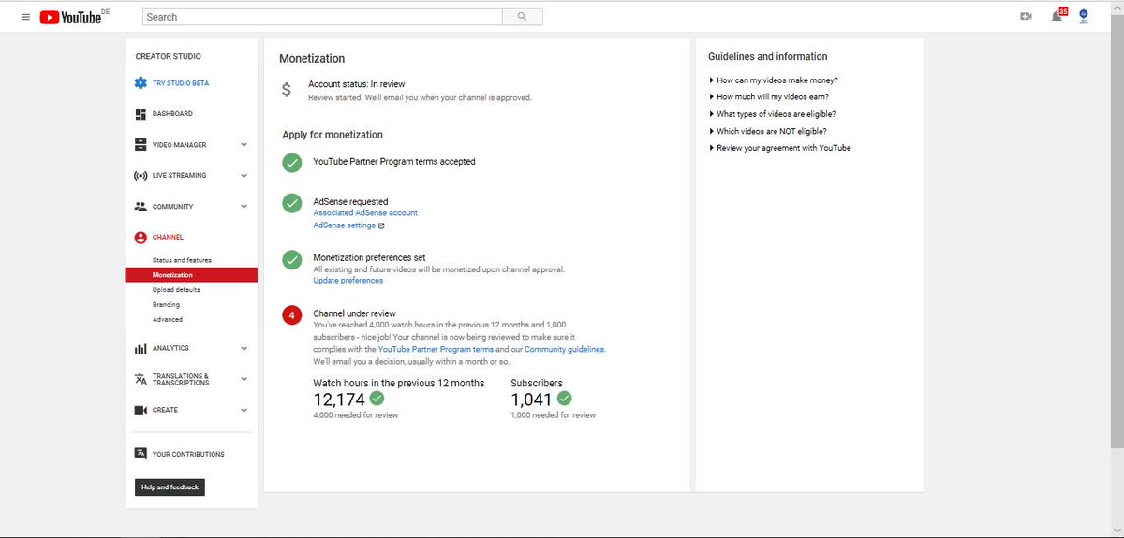Click the Your Contributions translate icon
Screen dimensions: 1124x538
point(140,454)
